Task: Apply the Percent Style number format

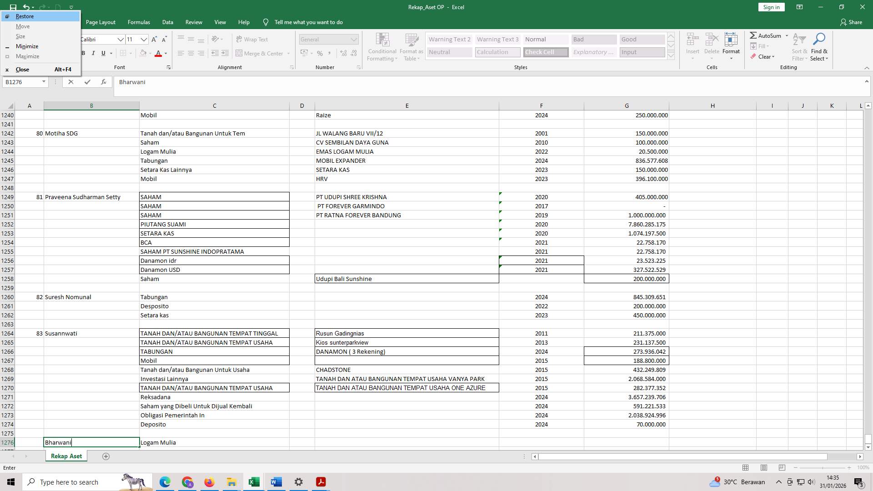Action: [320, 53]
